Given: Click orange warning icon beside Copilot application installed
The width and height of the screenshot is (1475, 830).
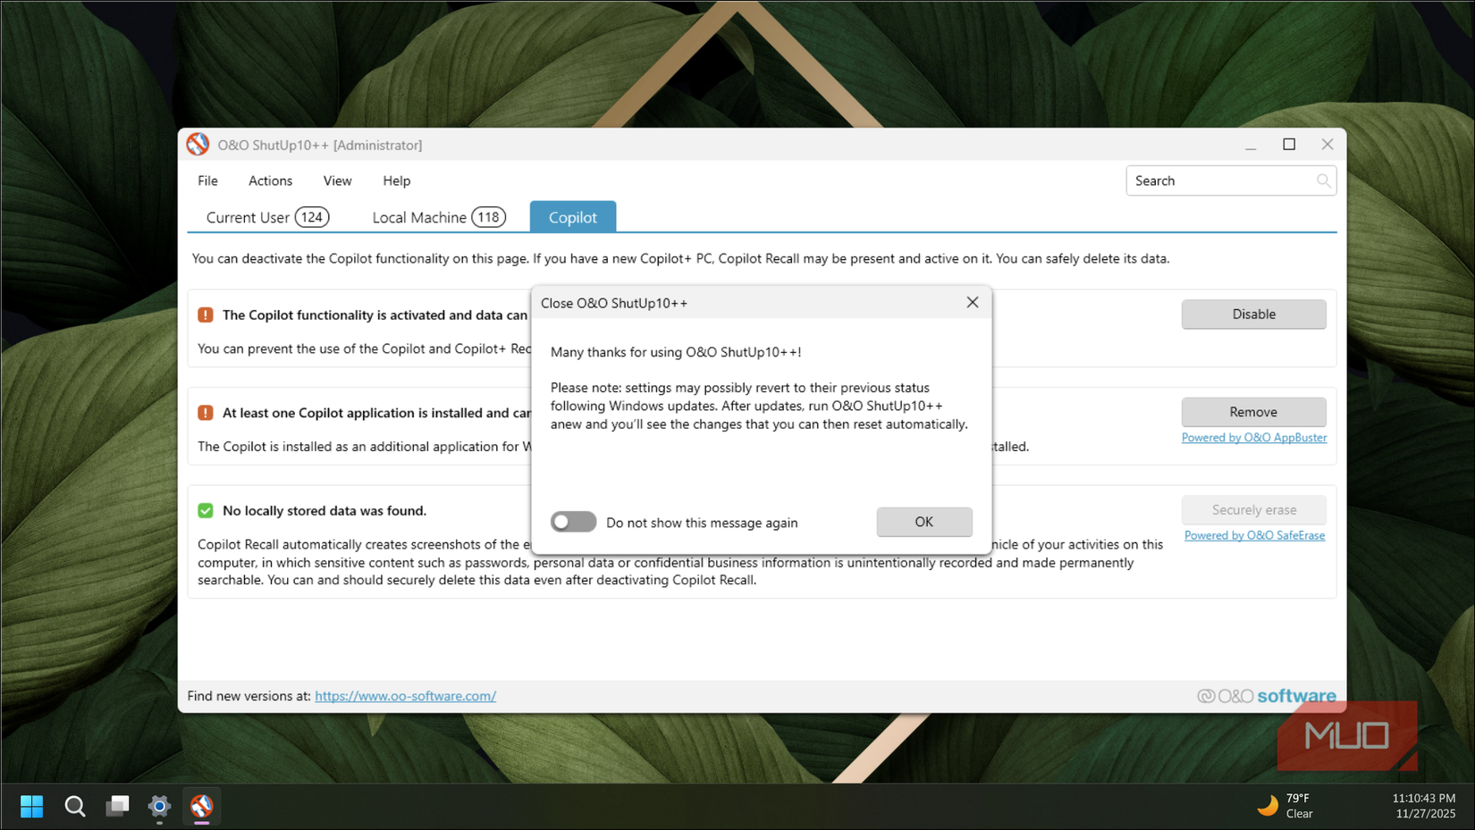Looking at the screenshot, I should coord(206,413).
